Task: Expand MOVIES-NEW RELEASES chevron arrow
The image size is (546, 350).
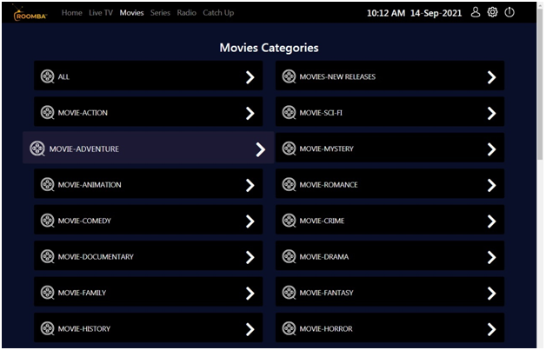Action: pyautogui.click(x=491, y=77)
